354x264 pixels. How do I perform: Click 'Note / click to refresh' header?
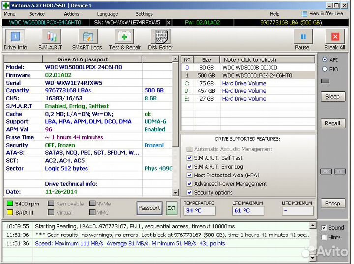click(267, 59)
